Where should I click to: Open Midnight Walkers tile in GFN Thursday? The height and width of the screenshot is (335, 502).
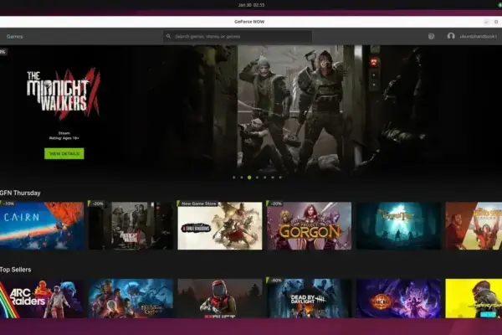pyautogui.click(x=131, y=225)
